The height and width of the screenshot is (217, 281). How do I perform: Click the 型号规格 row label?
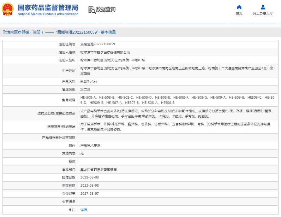click(x=68, y=100)
